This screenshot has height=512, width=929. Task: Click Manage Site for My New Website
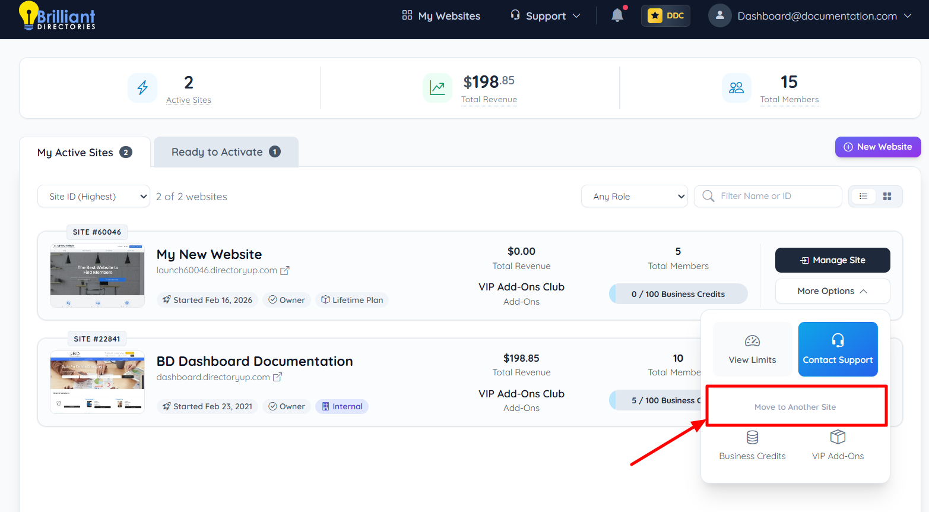(x=832, y=260)
